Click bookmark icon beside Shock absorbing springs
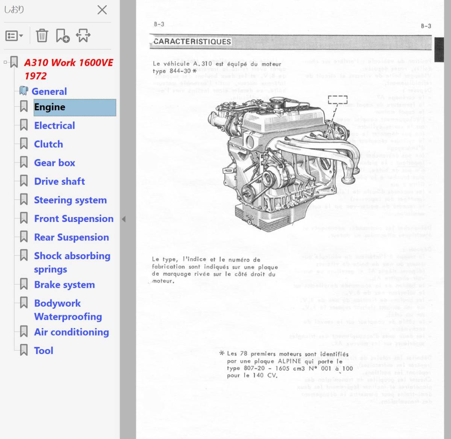Viewport: 451px width, 439px height. pos(24,255)
